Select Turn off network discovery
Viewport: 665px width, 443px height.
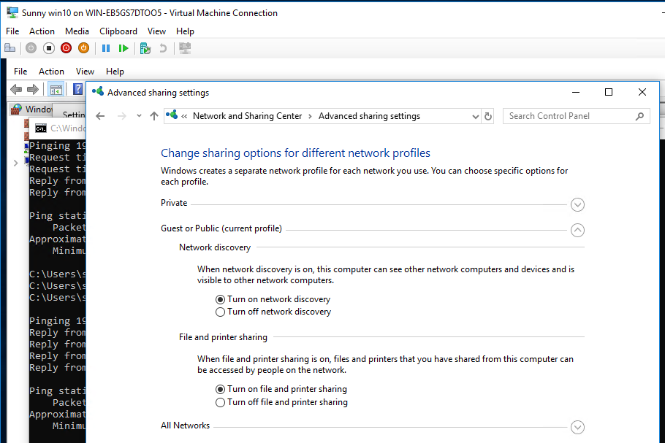coord(273,312)
